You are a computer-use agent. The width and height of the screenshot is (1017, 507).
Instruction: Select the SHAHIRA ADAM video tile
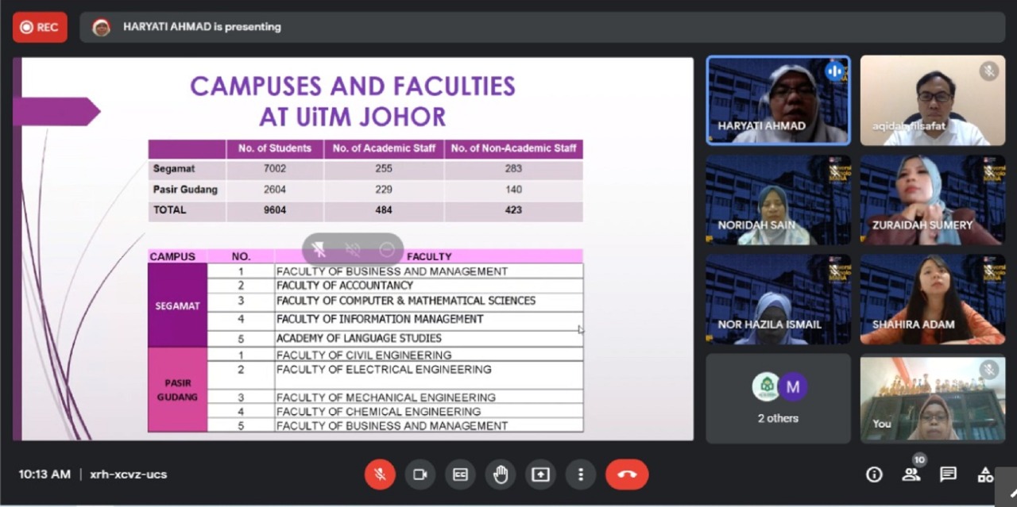click(x=932, y=299)
